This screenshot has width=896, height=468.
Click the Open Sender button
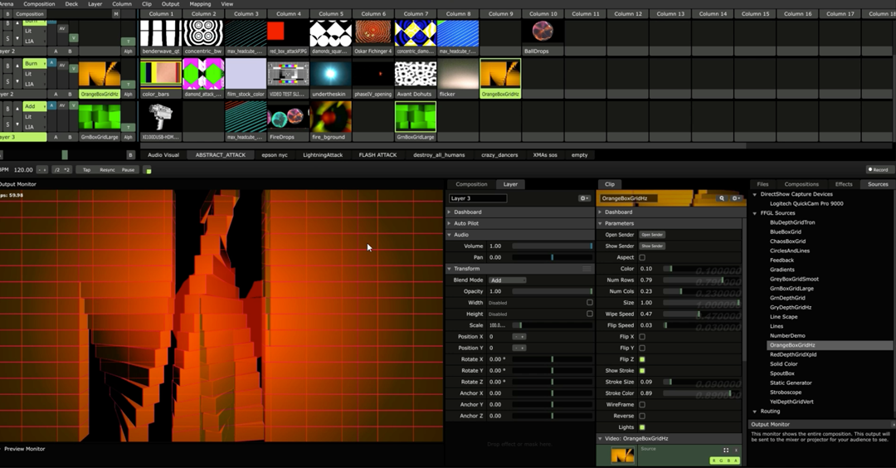coord(652,235)
